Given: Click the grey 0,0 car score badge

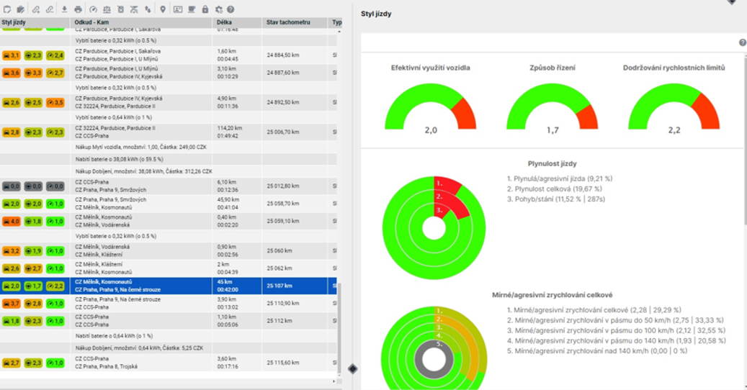Looking at the screenshot, I should pos(12,186).
